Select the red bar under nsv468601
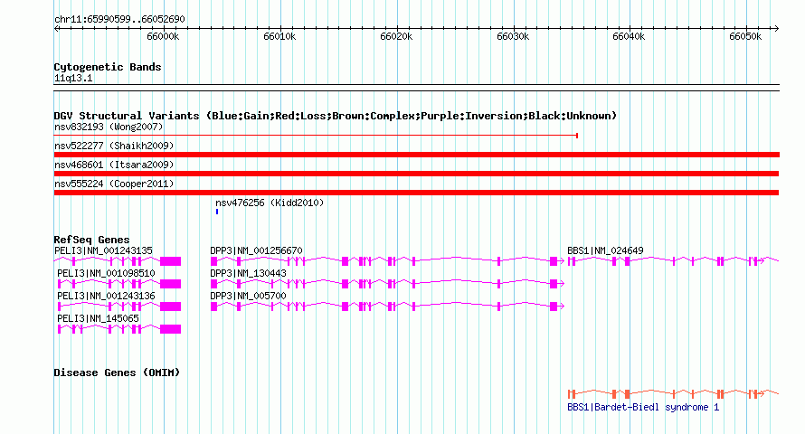The width and height of the screenshot is (805, 434). tap(416, 174)
